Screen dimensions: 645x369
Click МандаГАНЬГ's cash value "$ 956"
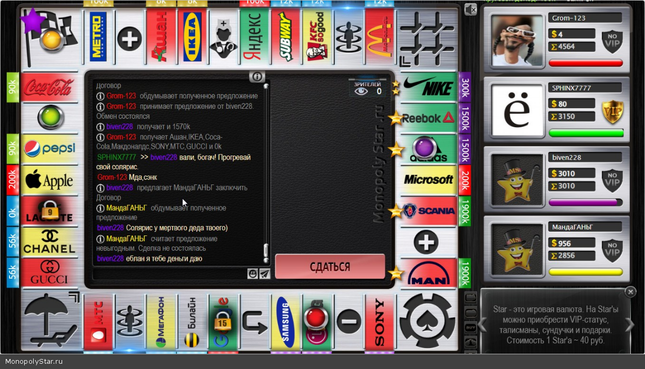click(x=572, y=243)
